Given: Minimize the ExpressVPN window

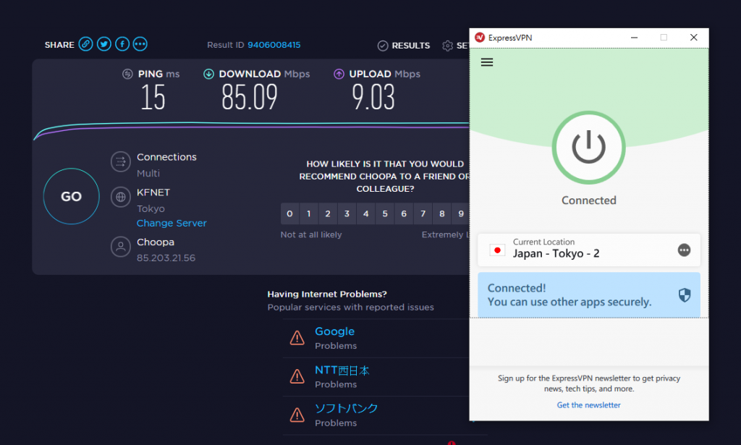Looking at the screenshot, I should pyautogui.click(x=634, y=38).
